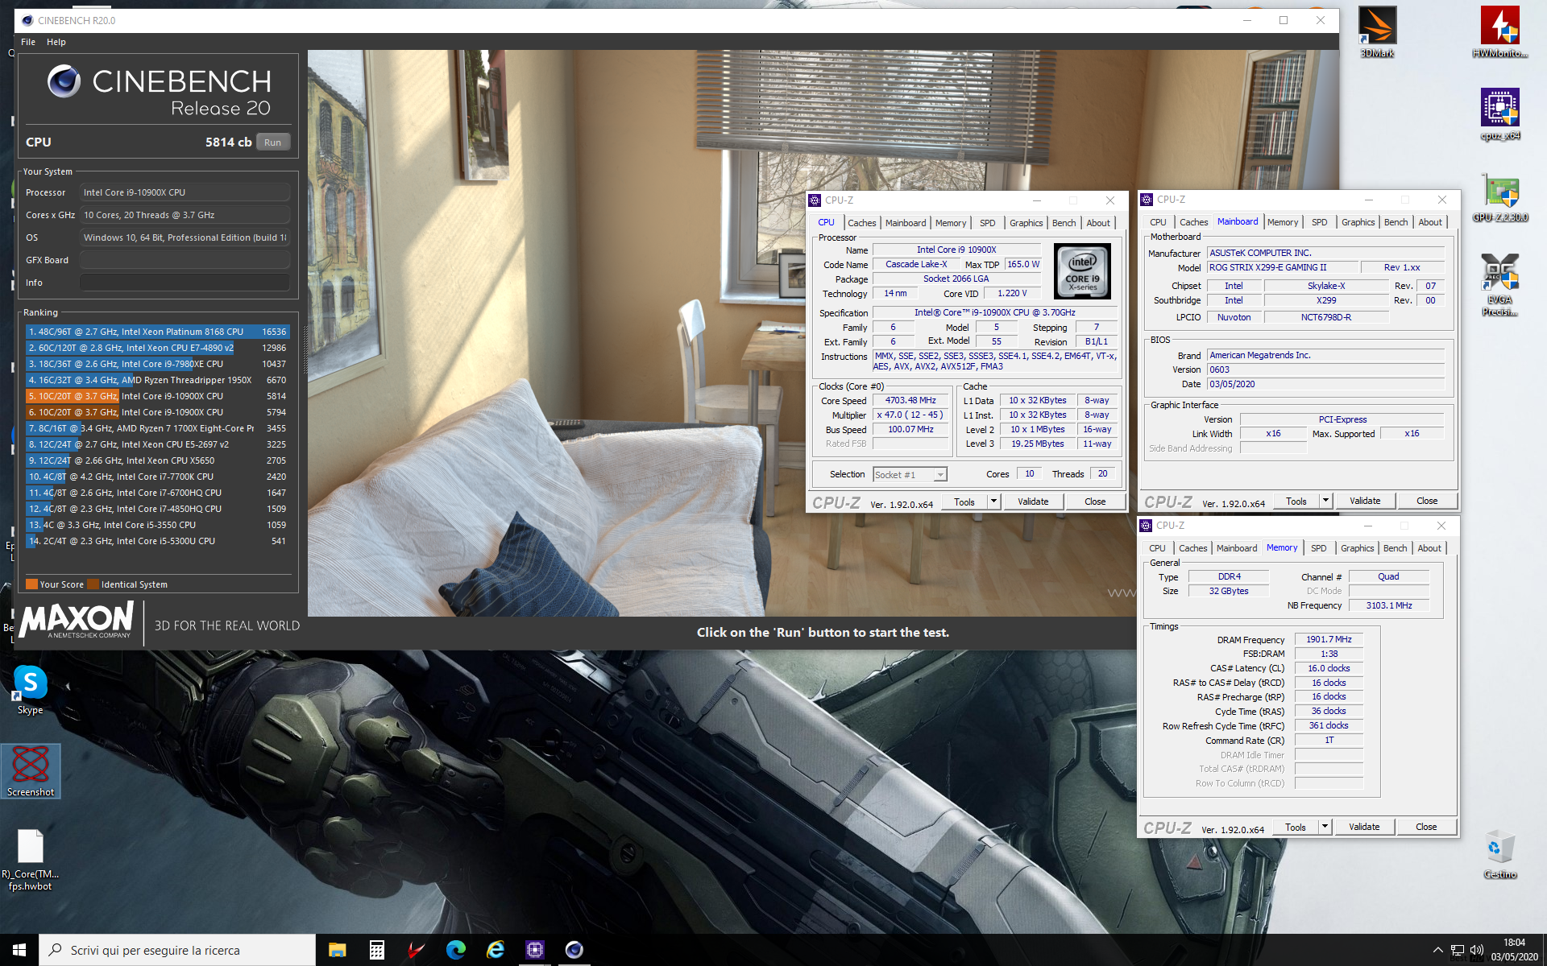Click the Identical System legend swatch

93,584
